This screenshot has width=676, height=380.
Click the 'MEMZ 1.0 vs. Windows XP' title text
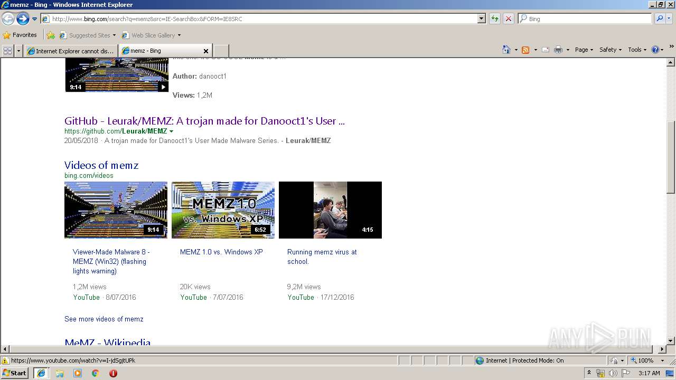(x=221, y=252)
